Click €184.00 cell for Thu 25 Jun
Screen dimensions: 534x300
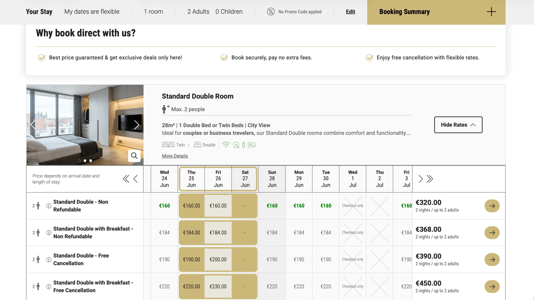(x=191, y=233)
